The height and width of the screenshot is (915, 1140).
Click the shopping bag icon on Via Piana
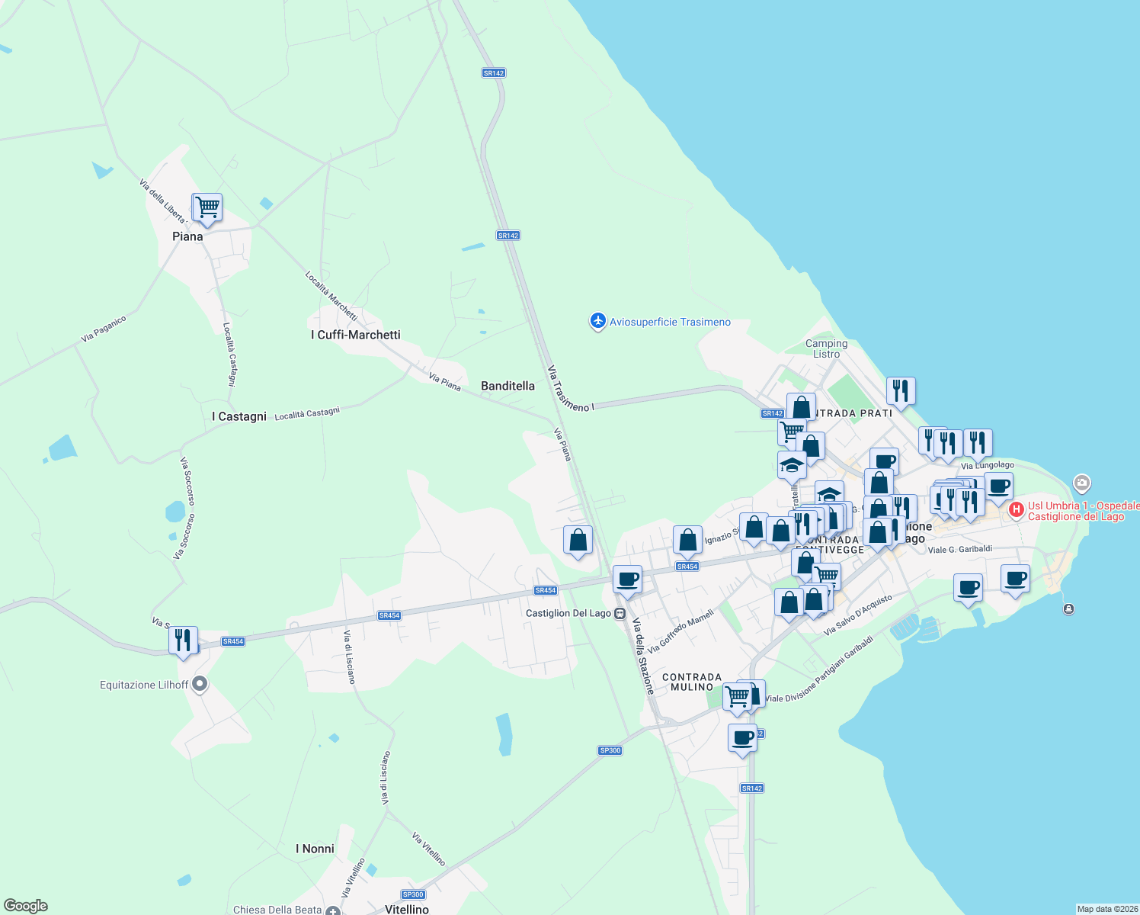pyautogui.click(x=578, y=540)
